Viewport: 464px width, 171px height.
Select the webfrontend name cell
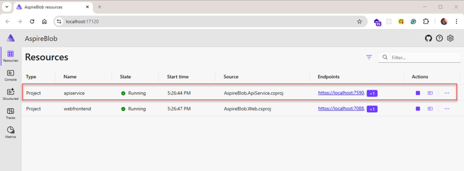coord(77,109)
